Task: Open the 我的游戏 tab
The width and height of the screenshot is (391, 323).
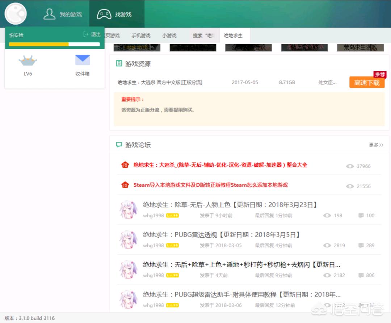Action: [63, 14]
